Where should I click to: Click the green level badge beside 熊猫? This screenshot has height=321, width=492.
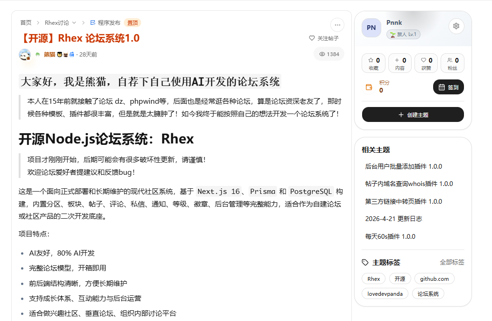click(38, 55)
